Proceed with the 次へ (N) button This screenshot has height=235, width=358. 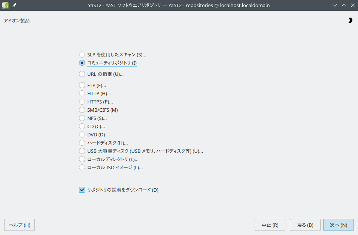pos(339,225)
